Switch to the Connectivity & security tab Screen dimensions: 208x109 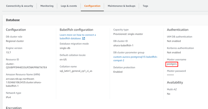(x=19, y=6)
